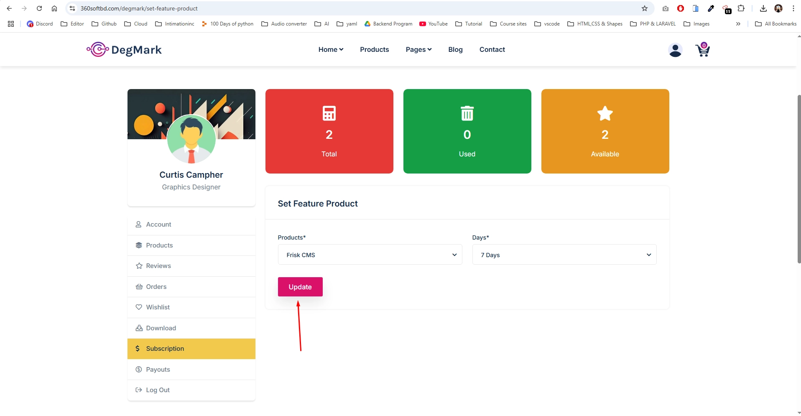Open the apps grid icon in bookmarks bar
Image resolution: width=801 pixels, height=416 pixels.
point(11,24)
